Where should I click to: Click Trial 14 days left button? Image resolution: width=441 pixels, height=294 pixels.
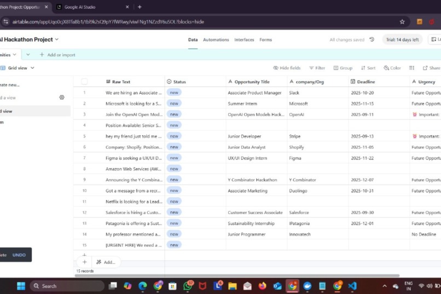pos(402,39)
